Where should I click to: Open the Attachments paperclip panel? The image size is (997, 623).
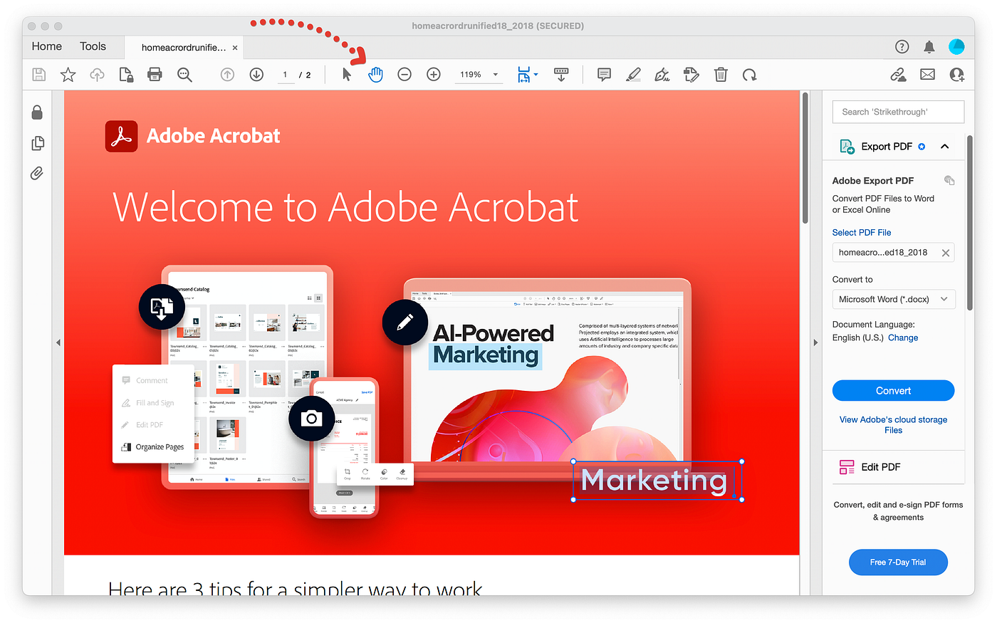[x=37, y=173]
